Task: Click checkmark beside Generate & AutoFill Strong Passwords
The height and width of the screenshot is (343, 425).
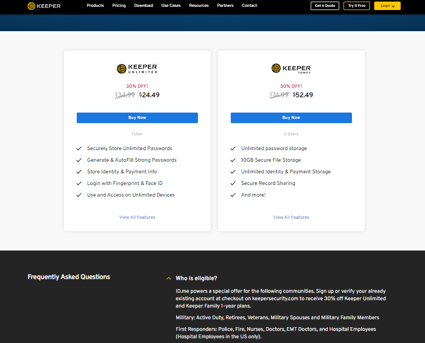Action: tap(79, 160)
